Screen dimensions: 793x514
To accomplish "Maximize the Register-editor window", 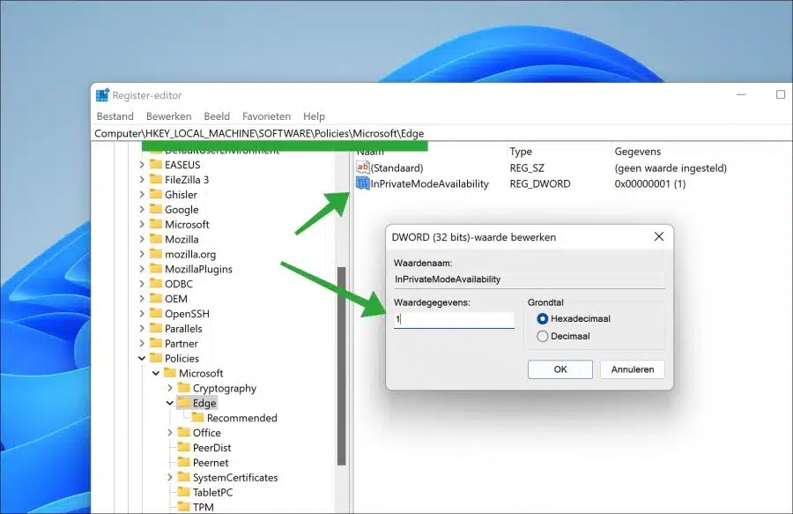I will pos(781,94).
